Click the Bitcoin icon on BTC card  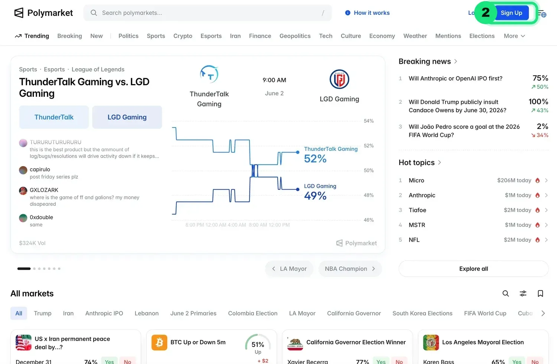159,343
